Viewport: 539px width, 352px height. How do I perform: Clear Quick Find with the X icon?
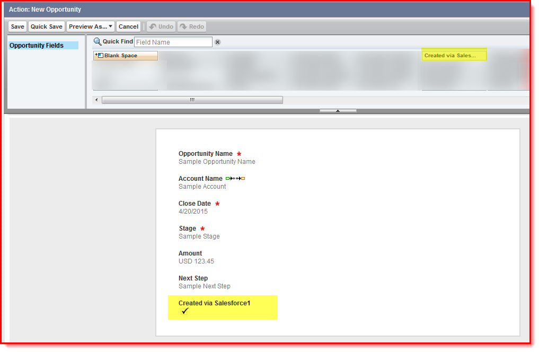click(x=217, y=42)
